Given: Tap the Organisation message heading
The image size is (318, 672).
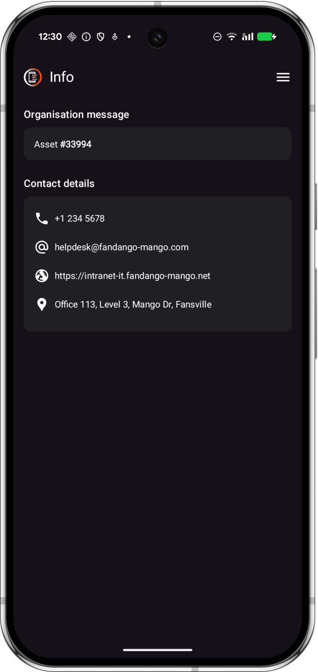Looking at the screenshot, I should pos(77,115).
